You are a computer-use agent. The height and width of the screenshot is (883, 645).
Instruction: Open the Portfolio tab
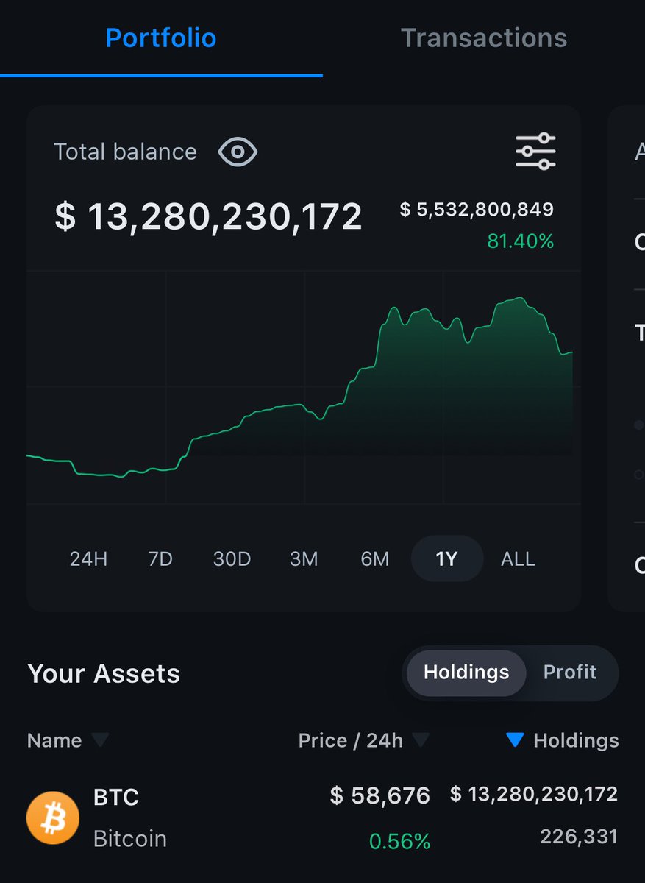[x=160, y=38]
